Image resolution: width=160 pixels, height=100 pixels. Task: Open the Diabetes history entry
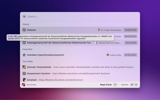pyautogui.click(x=31, y=30)
